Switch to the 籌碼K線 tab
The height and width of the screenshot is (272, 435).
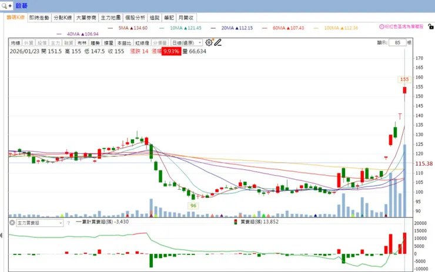click(15, 18)
